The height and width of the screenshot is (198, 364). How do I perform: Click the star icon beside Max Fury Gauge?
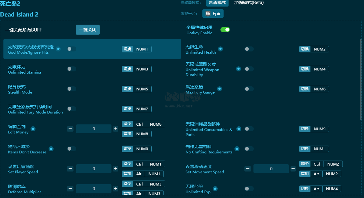pyautogui.click(x=220, y=89)
